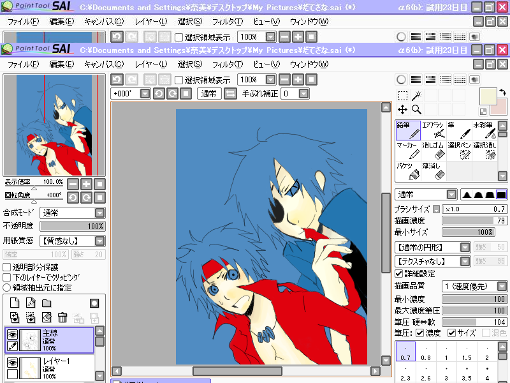Open ウィンドウ menu in back window
The width and height of the screenshot is (510, 383).
pos(309,22)
